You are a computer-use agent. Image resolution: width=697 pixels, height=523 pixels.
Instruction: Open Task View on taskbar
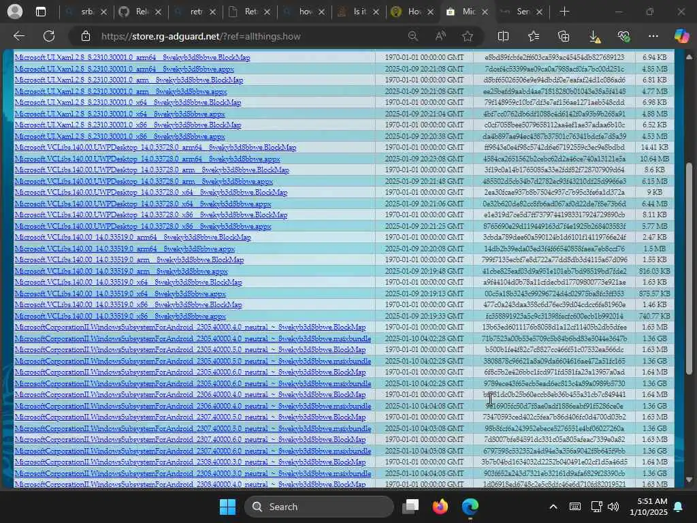point(410,507)
